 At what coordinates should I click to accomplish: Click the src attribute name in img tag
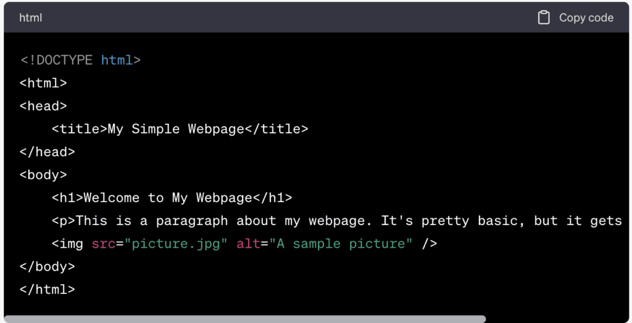104,244
